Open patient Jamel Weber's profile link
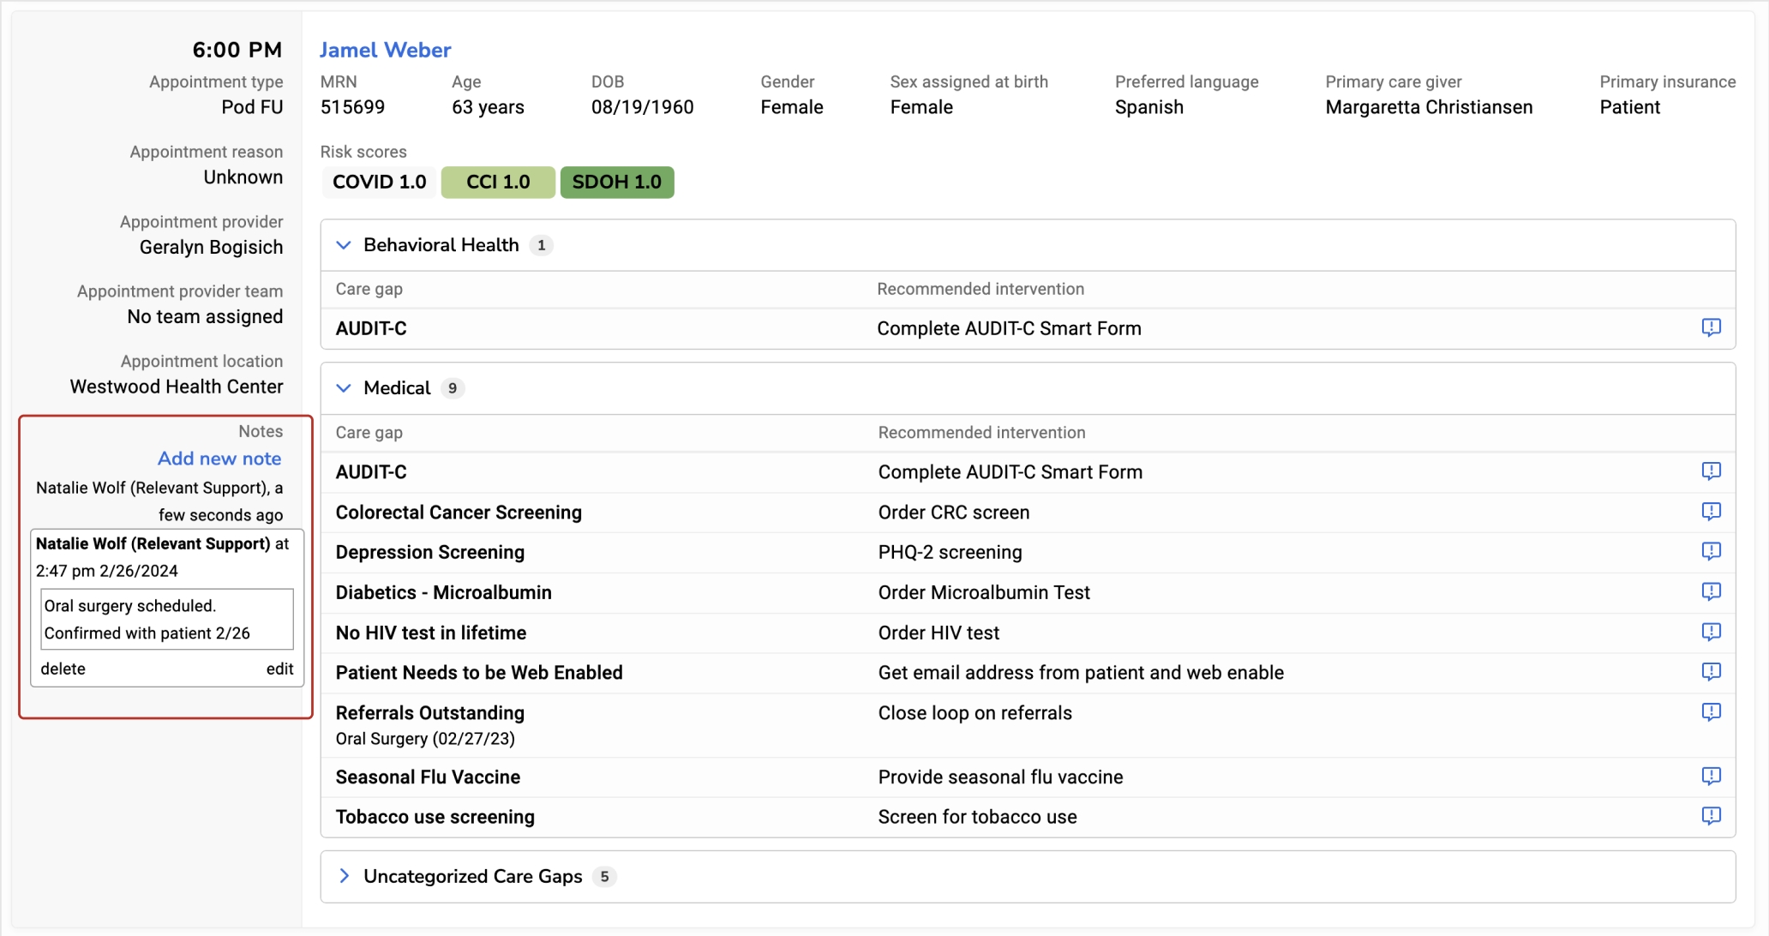The height and width of the screenshot is (936, 1769). pyautogui.click(x=385, y=50)
